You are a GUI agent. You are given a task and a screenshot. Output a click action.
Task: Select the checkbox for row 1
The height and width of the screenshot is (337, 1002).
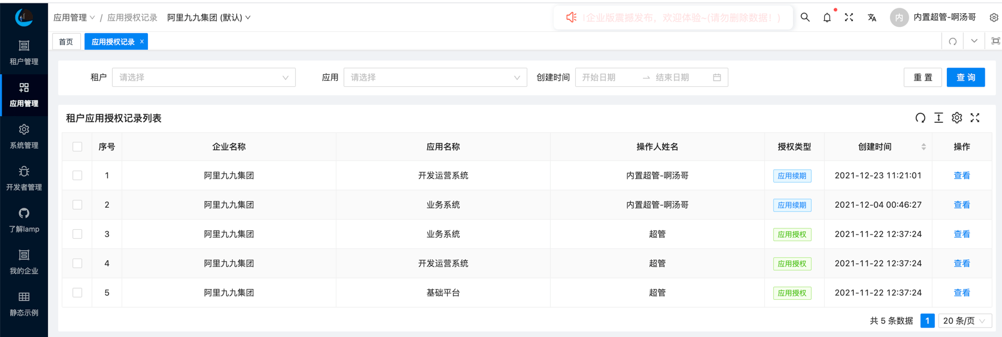[x=77, y=175]
